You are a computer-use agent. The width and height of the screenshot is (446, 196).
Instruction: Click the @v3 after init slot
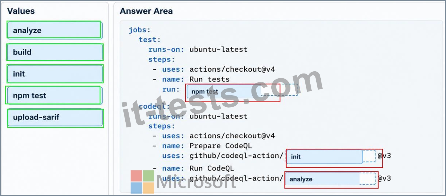coord(384,156)
